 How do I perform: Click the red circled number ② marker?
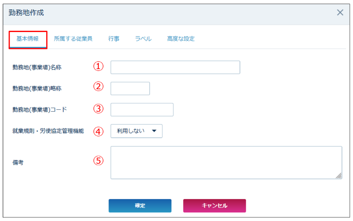point(99,87)
